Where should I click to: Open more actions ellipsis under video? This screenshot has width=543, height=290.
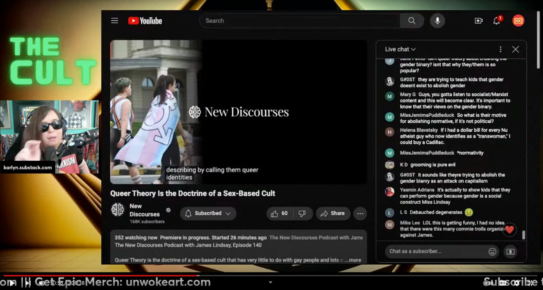360,213
